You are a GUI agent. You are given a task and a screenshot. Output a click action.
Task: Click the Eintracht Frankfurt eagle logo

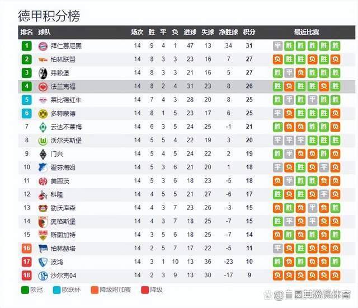(x=43, y=87)
